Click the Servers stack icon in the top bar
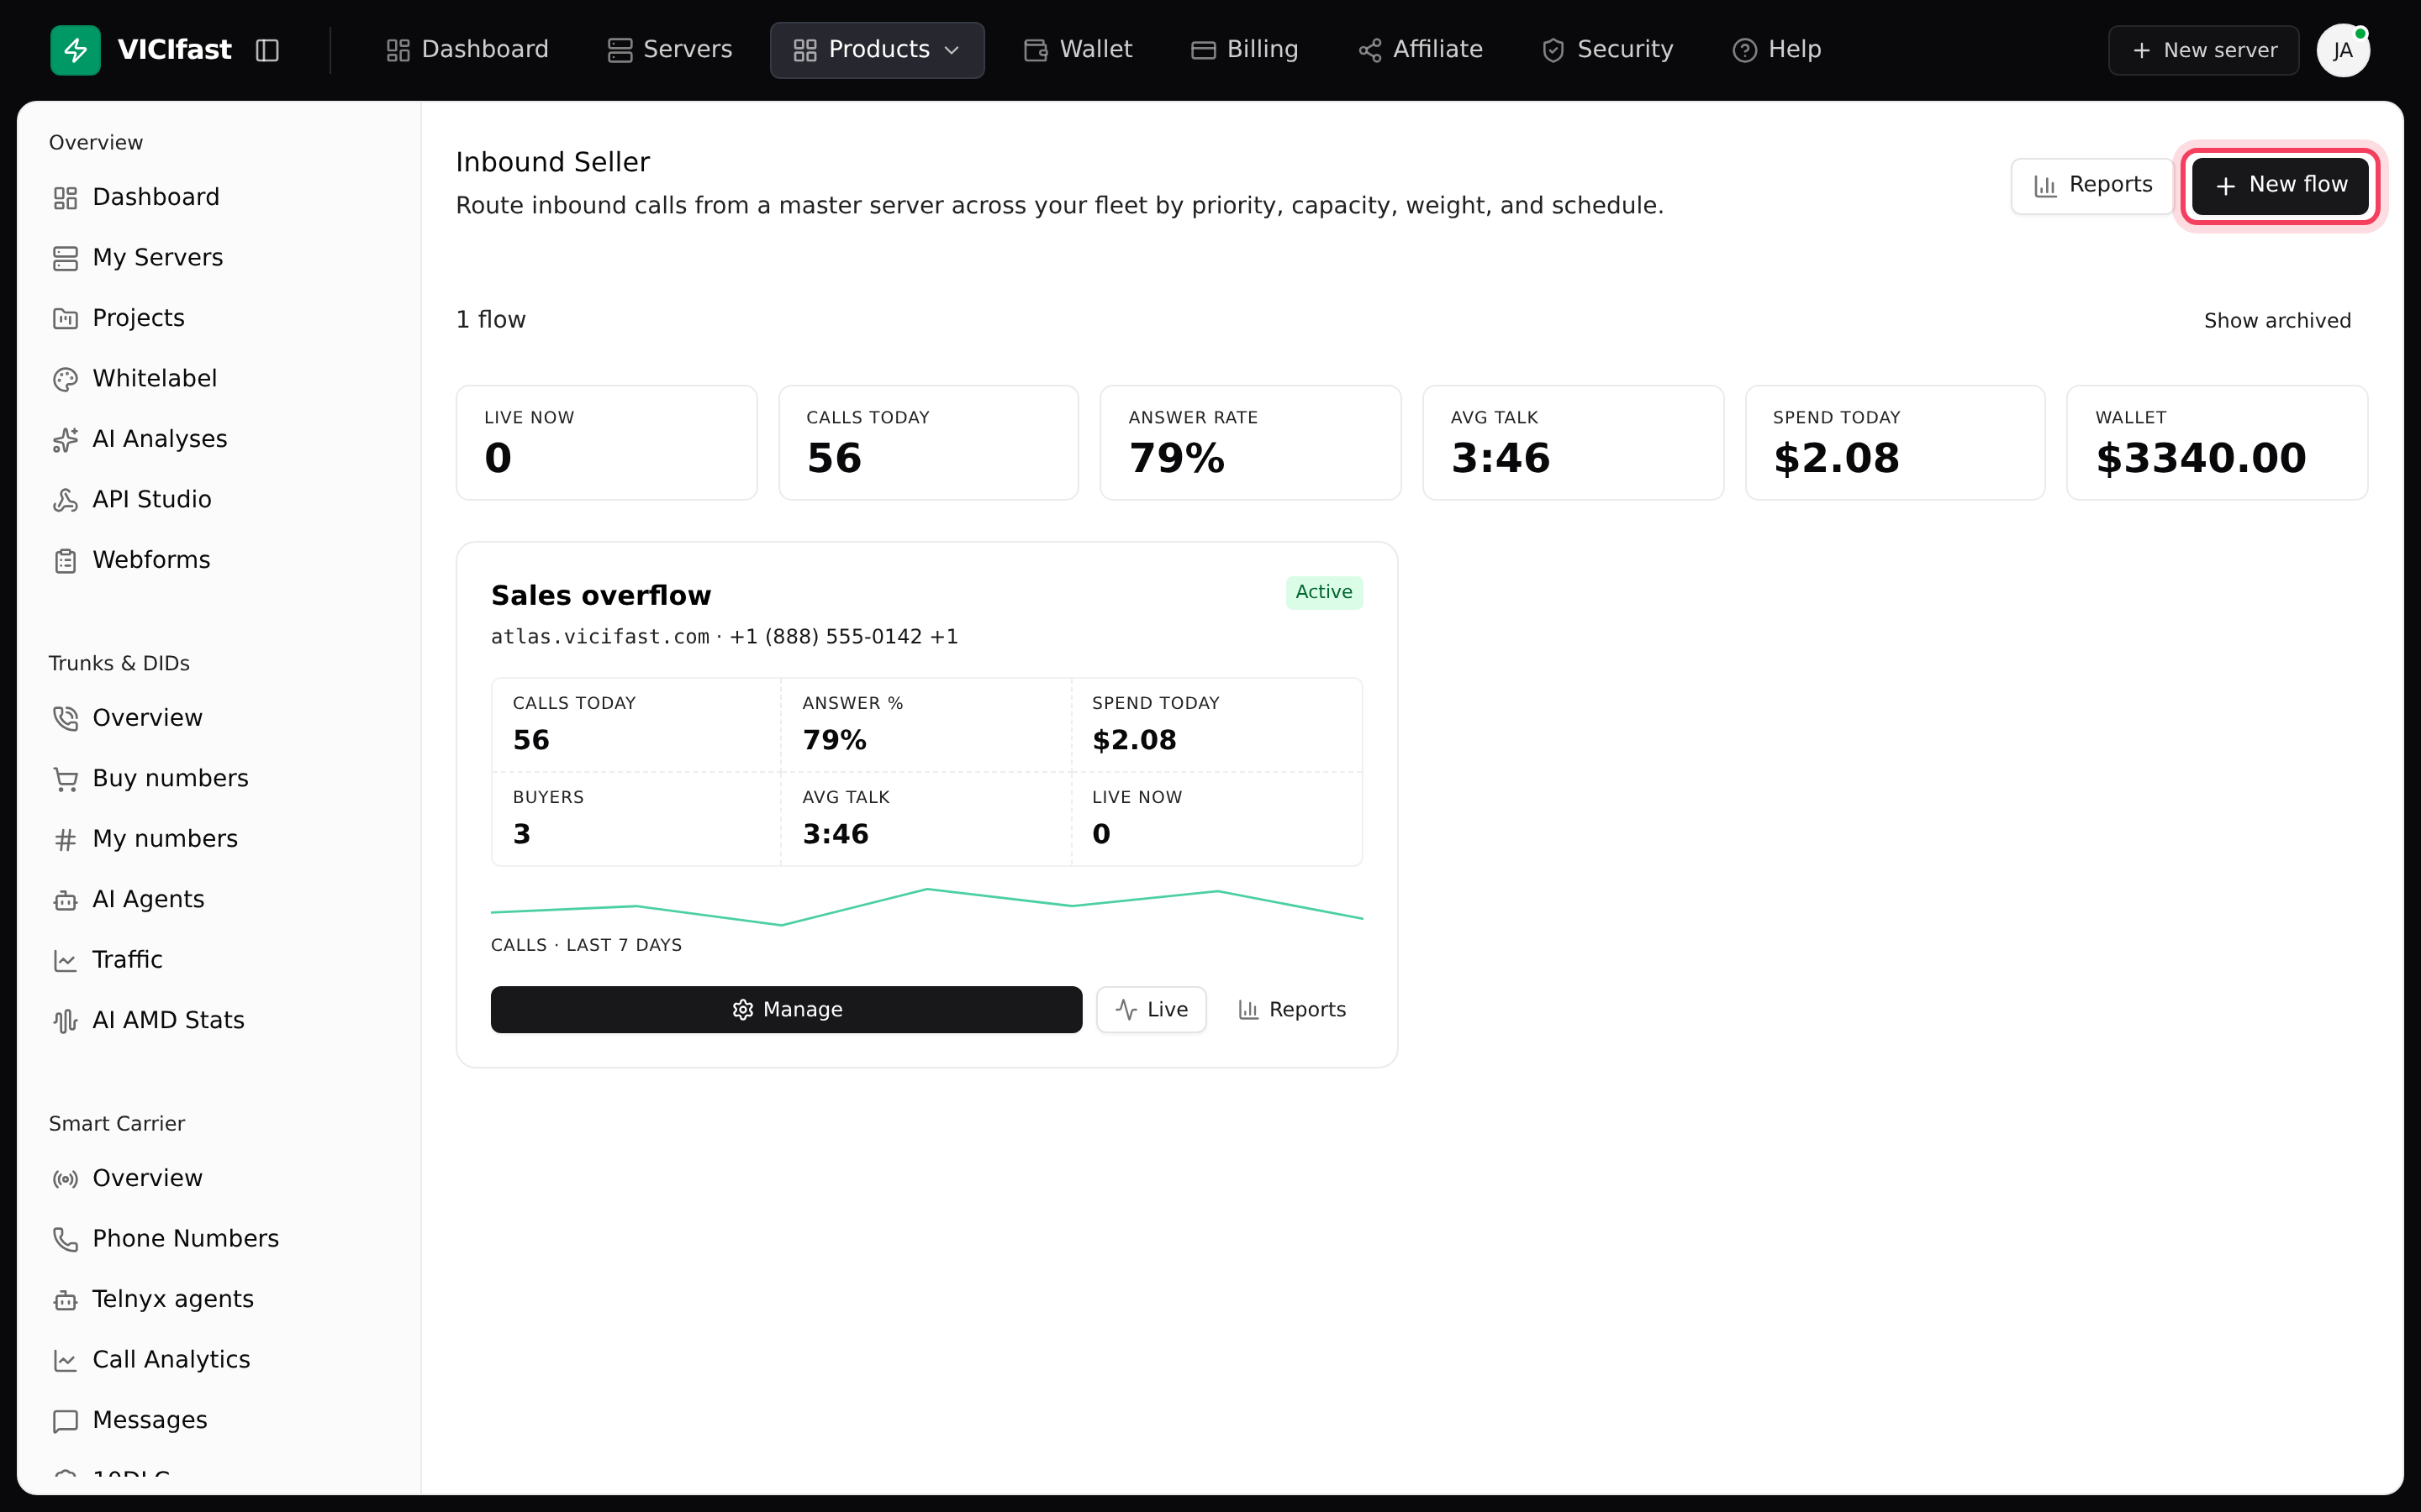 620,50
